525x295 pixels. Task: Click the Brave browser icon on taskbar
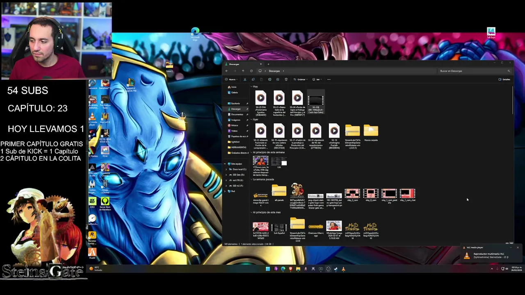290,269
